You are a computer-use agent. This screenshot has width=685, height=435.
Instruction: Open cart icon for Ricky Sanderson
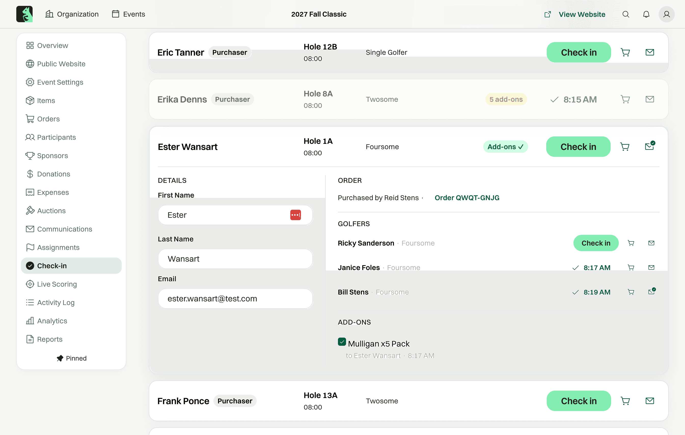tap(631, 243)
